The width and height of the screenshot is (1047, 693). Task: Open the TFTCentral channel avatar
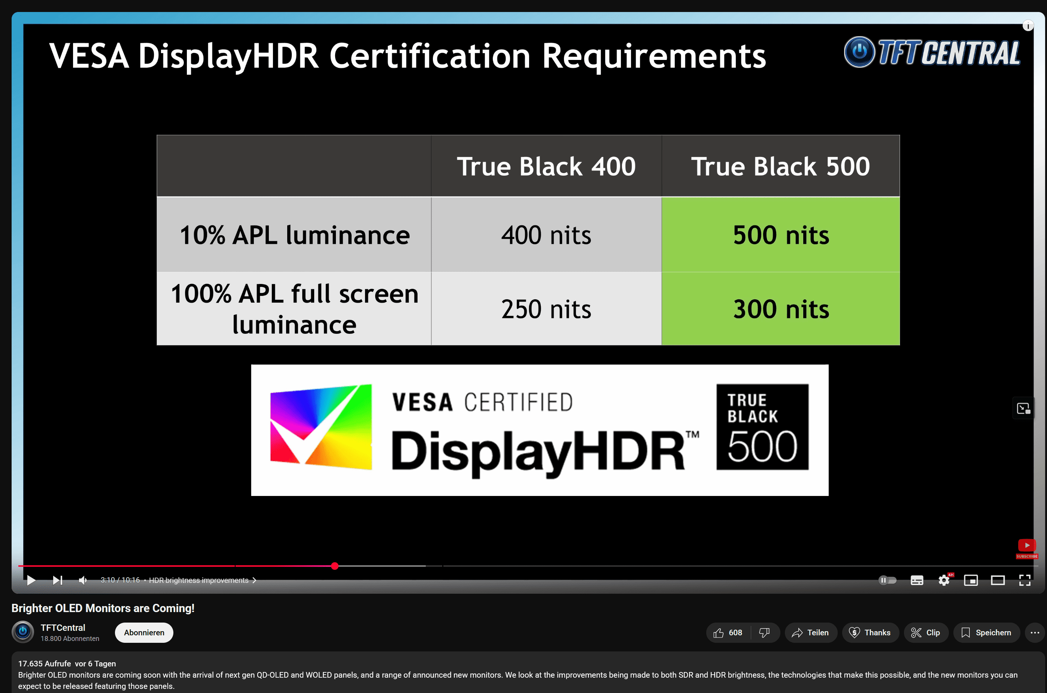[23, 632]
